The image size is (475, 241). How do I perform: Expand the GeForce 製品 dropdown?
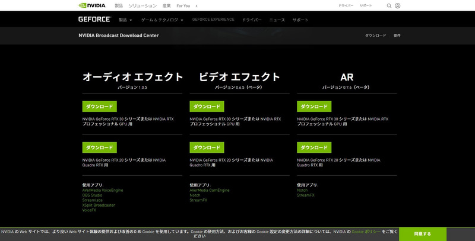tap(125, 20)
